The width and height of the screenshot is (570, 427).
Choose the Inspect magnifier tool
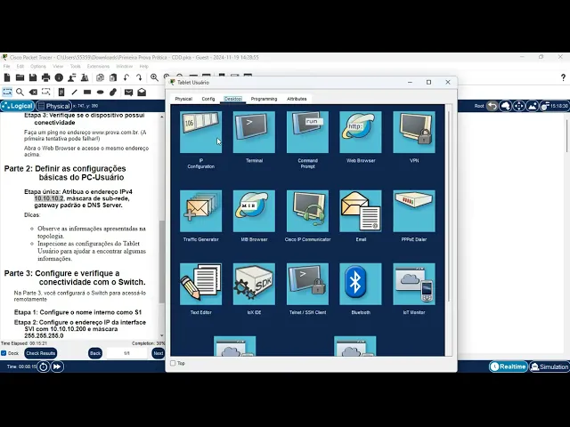click(x=20, y=93)
